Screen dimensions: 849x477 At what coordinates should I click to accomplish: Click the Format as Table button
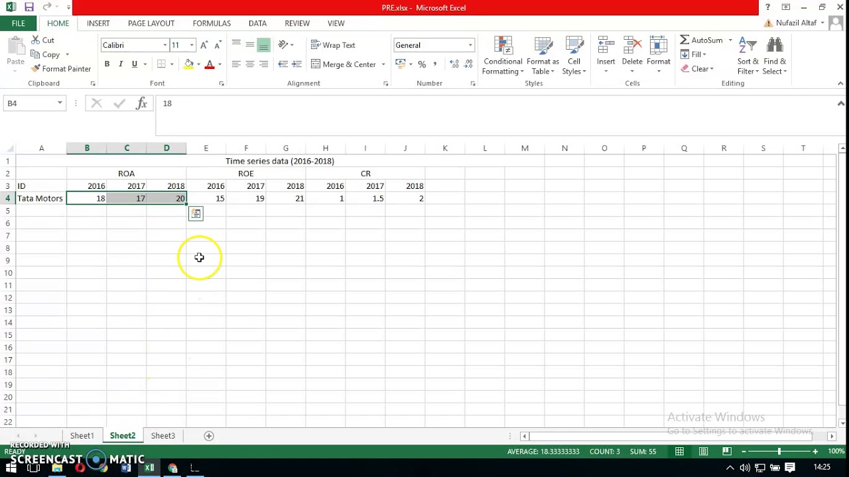point(543,56)
